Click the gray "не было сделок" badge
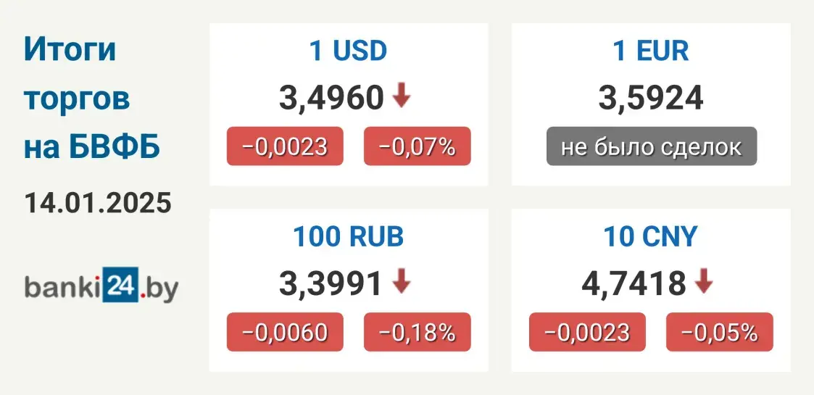 [651, 146]
